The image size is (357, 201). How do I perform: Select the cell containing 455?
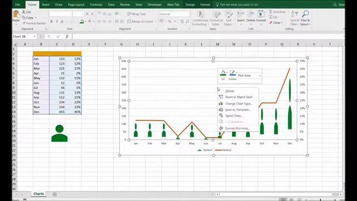pyautogui.click(x=57, y=112)
